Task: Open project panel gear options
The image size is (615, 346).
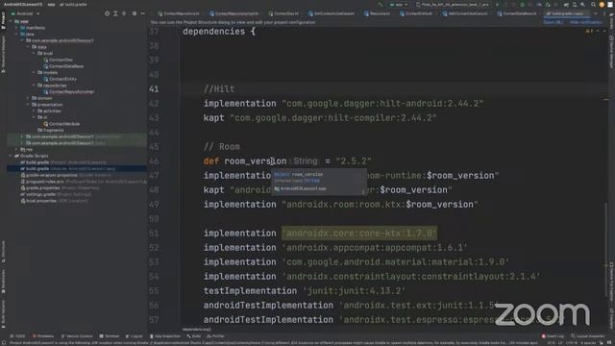Action: tap(135, 13)
